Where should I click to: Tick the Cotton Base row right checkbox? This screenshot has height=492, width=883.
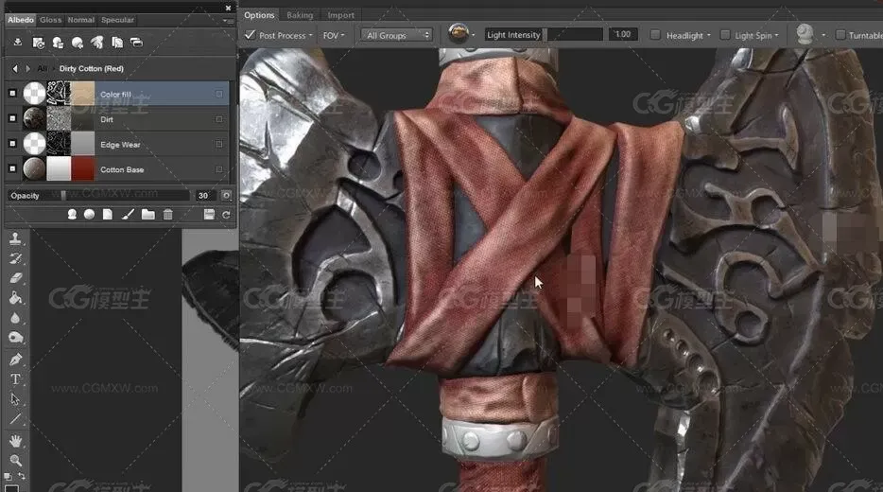[x=219, y=169]
